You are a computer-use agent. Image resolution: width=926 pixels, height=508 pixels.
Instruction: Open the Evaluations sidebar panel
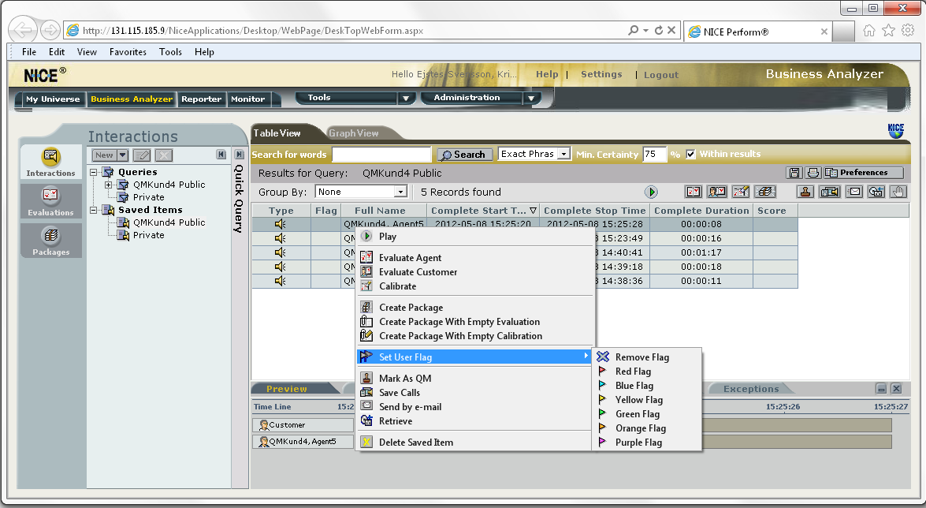point(50,200)
